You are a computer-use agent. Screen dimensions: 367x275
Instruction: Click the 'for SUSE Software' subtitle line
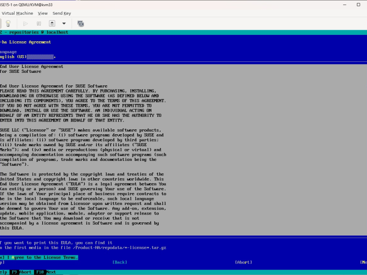coord(21,71)
